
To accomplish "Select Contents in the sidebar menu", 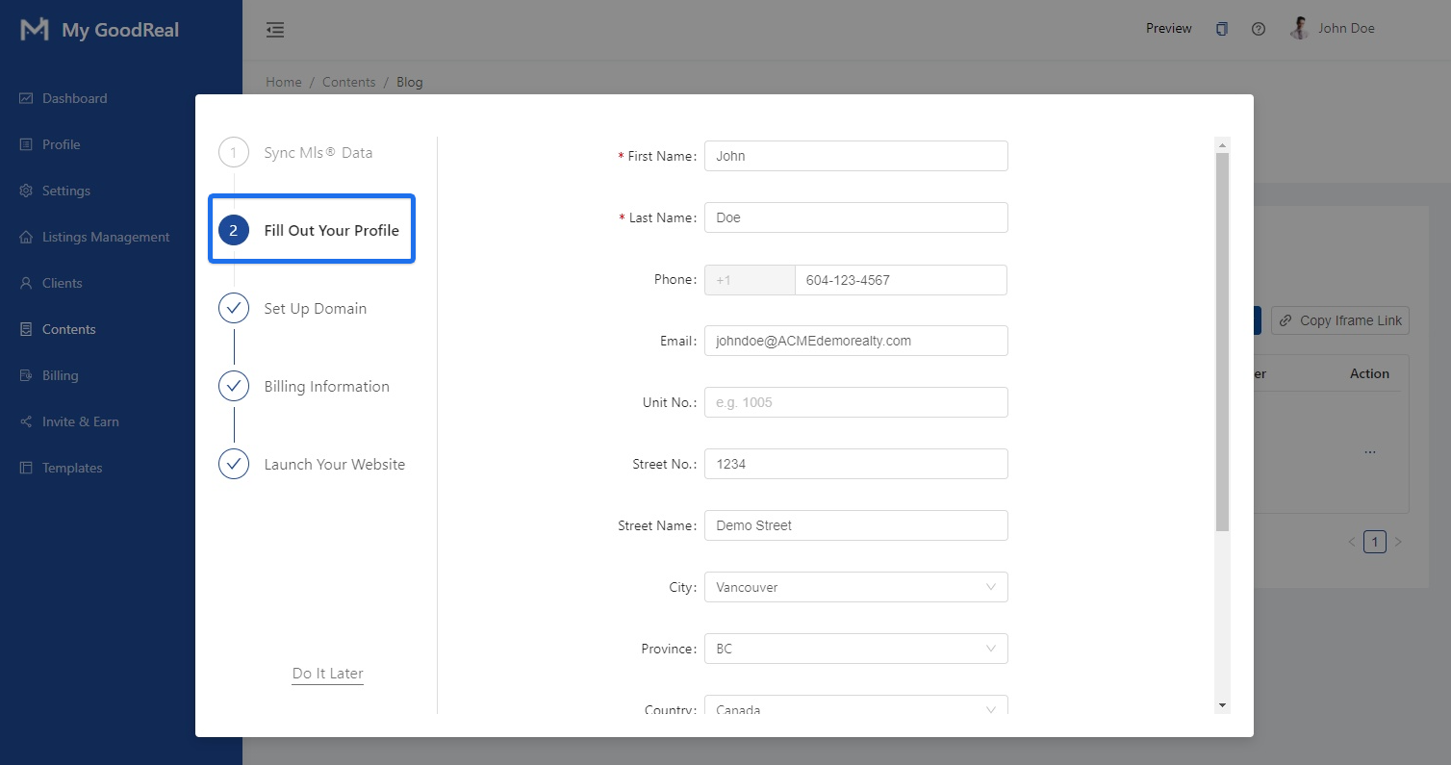I will [x=25, y=328].
